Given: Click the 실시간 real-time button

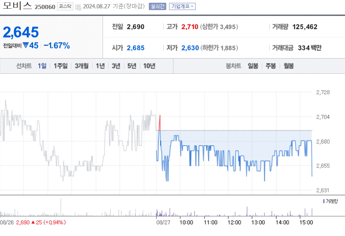Looking at the screenshot, I should pos(157,6).
